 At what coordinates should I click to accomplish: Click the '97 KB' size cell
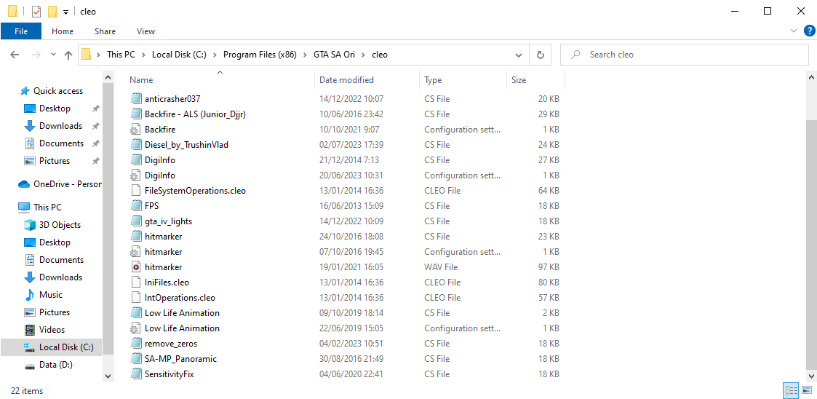[x=548, y=267]
